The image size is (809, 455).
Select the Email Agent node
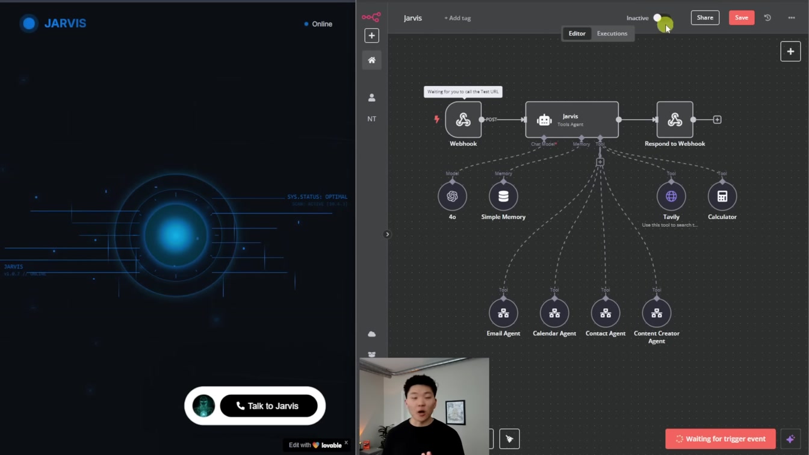tap(503, 313)
